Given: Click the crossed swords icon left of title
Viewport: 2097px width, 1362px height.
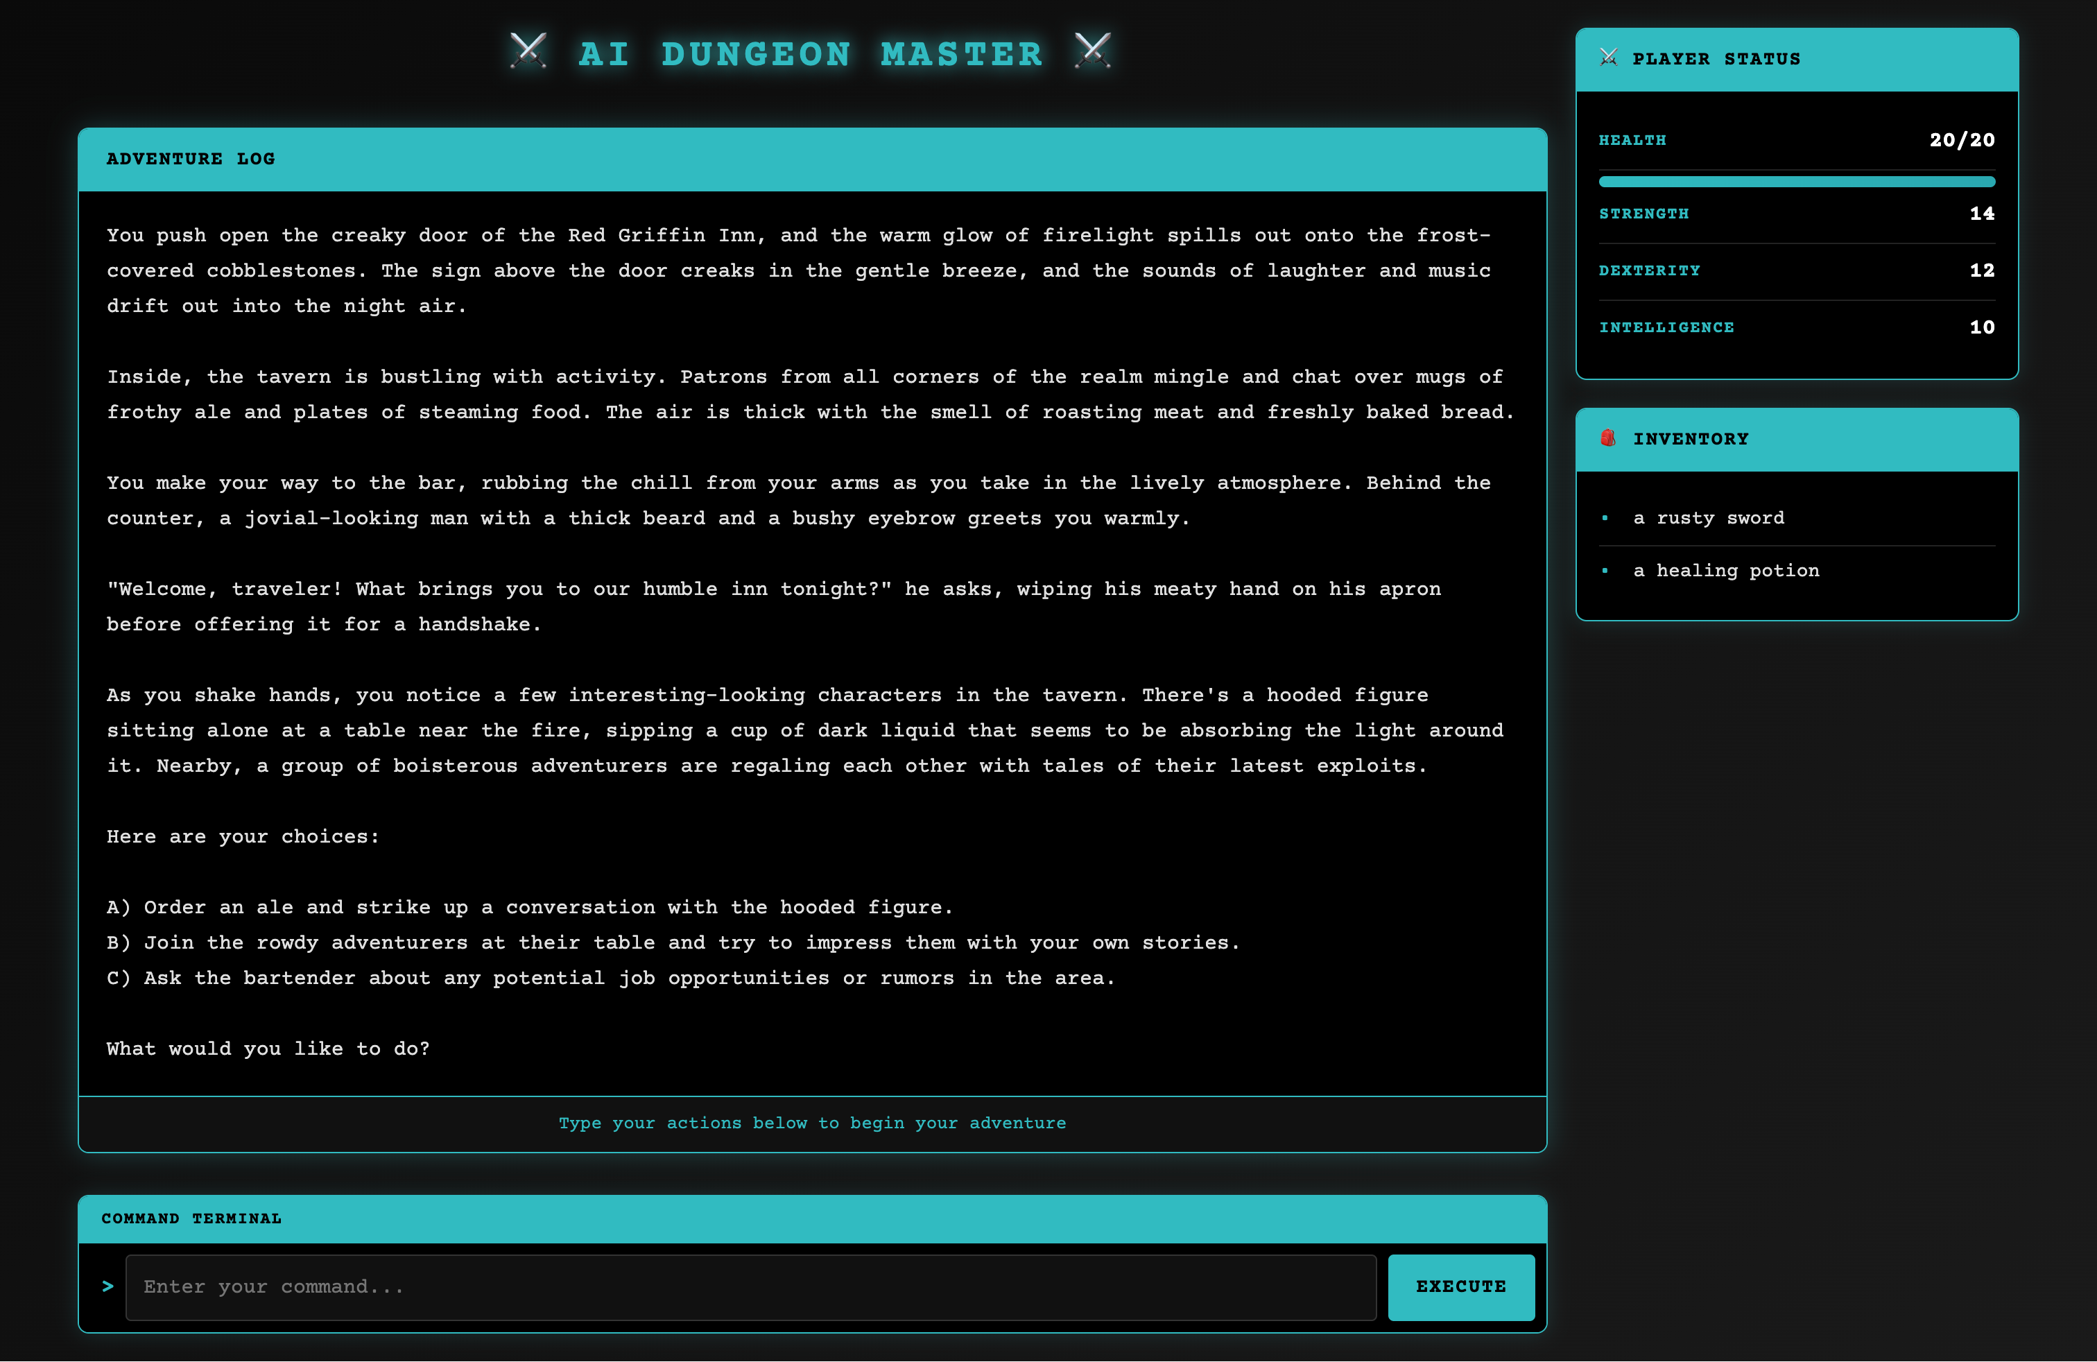Looking at the screenshot, I should coord(528,51).
